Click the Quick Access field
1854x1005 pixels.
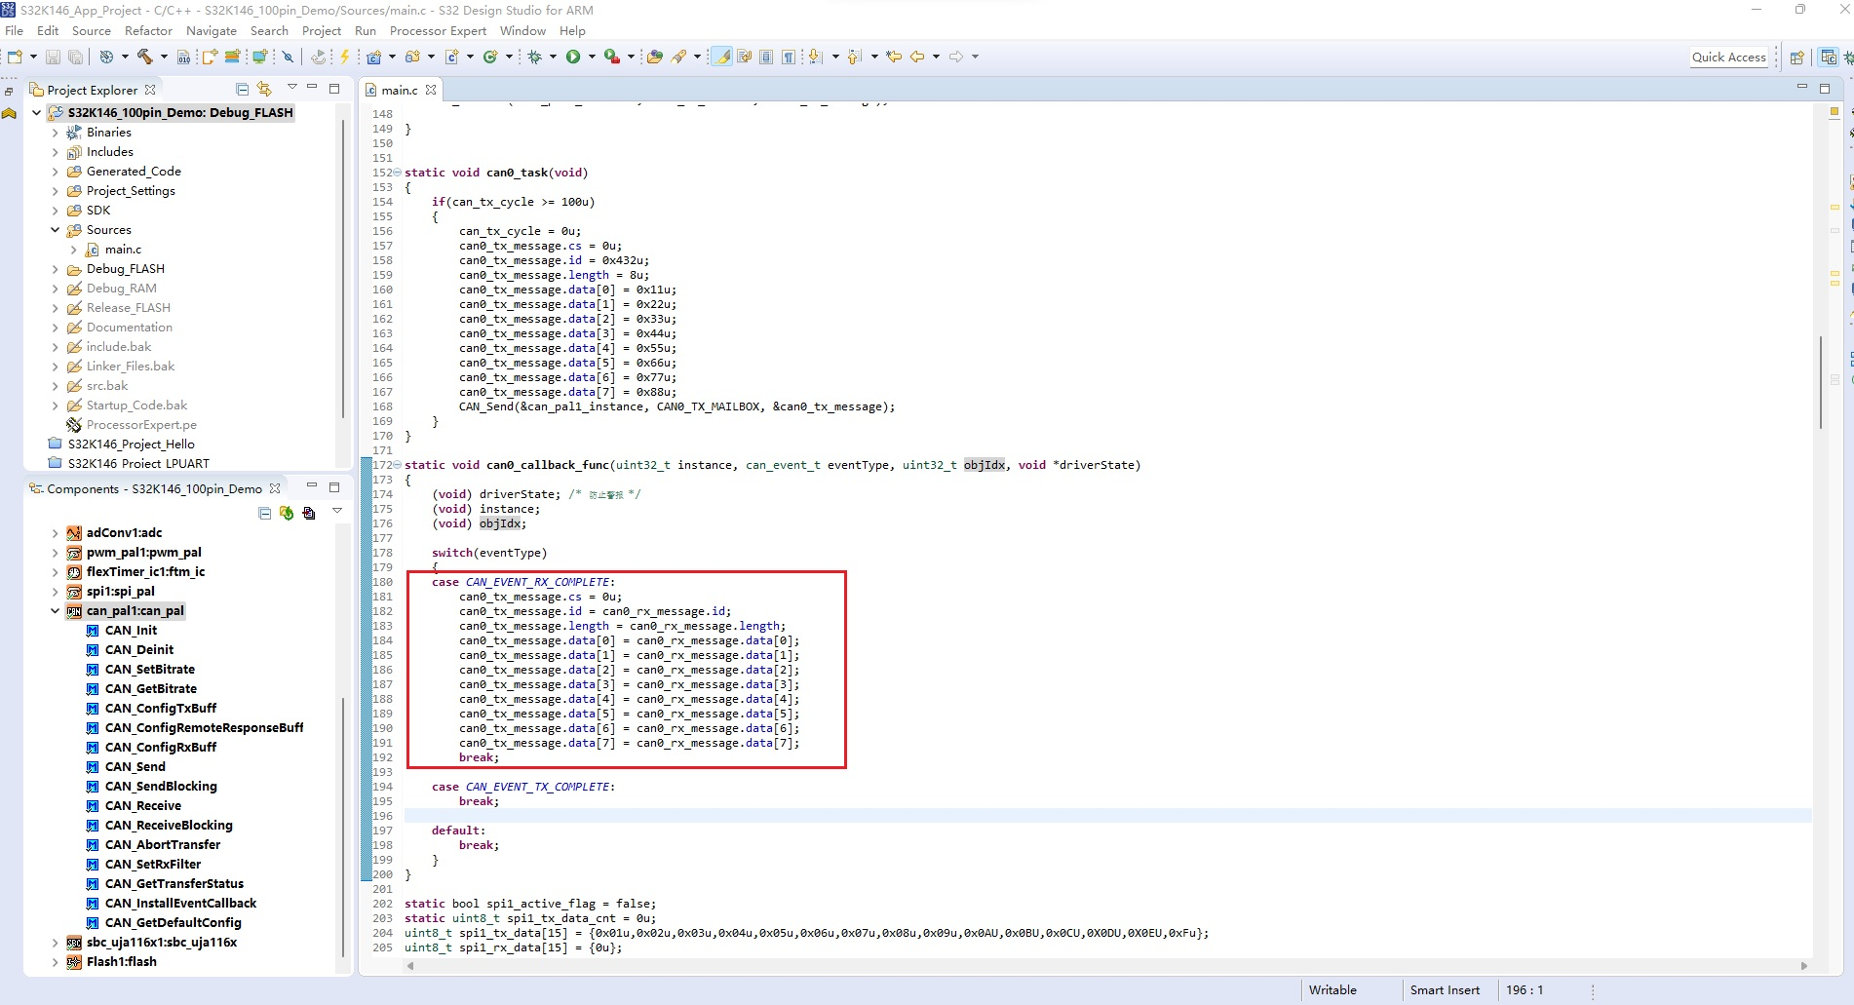click(1728, 57)
